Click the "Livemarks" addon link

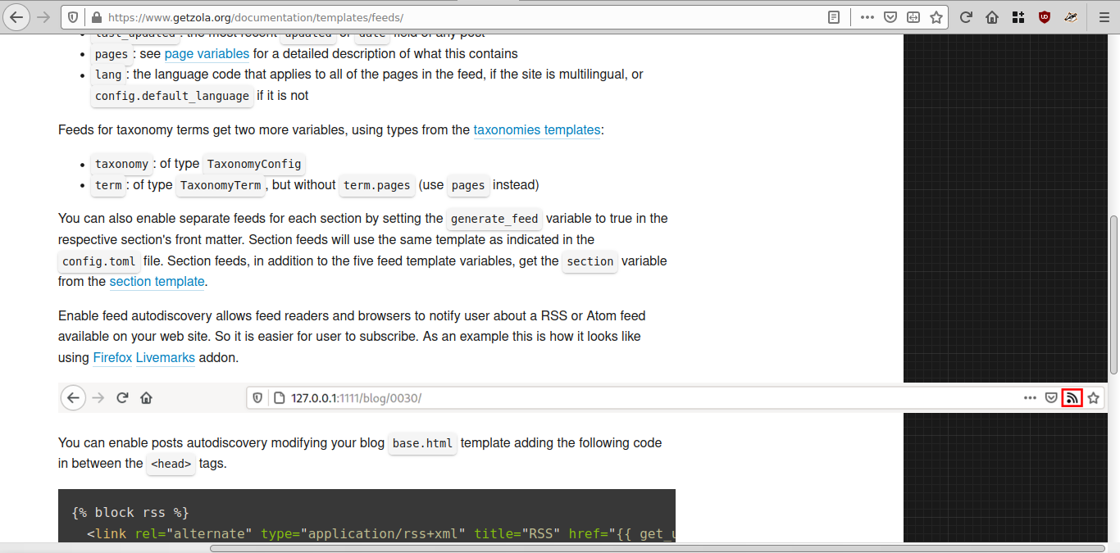166,357
